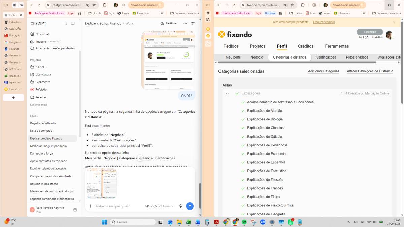Collapse the Explicações category with the chevron
This screenshot has width=404, height=227.
tap(227, 93)
